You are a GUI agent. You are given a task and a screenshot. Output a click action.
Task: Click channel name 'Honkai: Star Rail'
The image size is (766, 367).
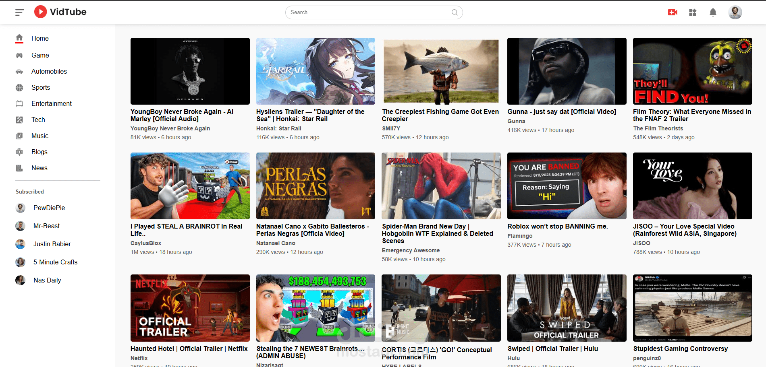click(279, 128)
